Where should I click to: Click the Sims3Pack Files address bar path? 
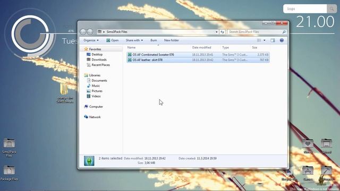117,32
